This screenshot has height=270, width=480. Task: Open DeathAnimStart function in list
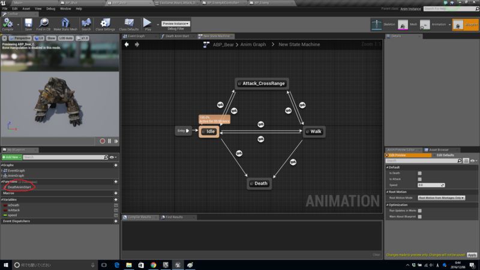[19, 187]
